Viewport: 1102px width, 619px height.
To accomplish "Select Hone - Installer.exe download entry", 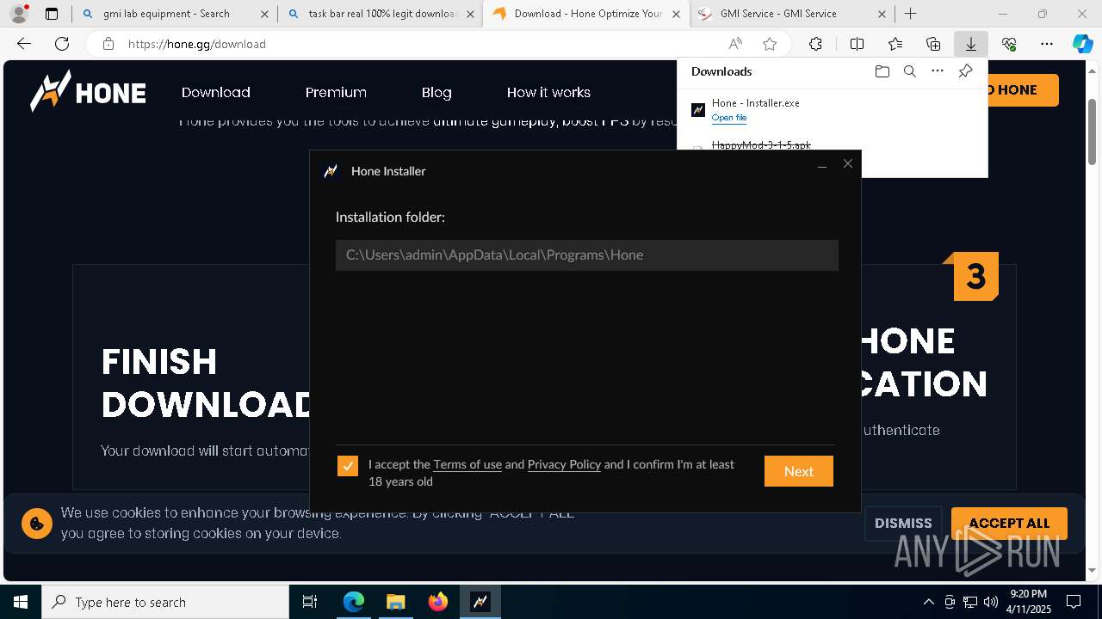I will 832,109.
